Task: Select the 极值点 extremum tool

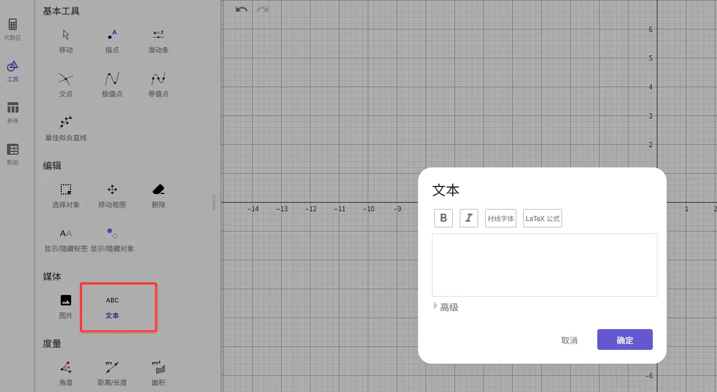Action: [112, 84]
